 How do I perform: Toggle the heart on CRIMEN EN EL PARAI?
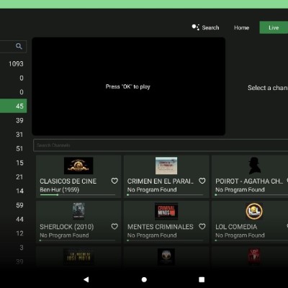202,181
